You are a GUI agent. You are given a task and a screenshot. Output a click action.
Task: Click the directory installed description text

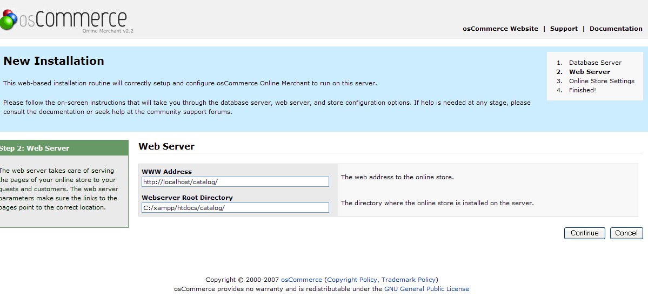pyautogui.click(x=437, y=203)
